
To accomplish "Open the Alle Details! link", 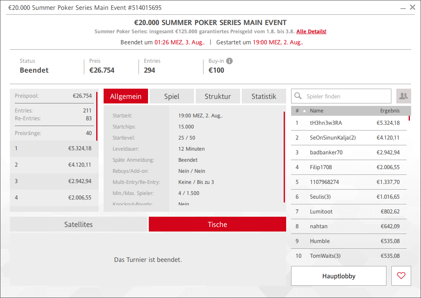I will coord(311,32).
